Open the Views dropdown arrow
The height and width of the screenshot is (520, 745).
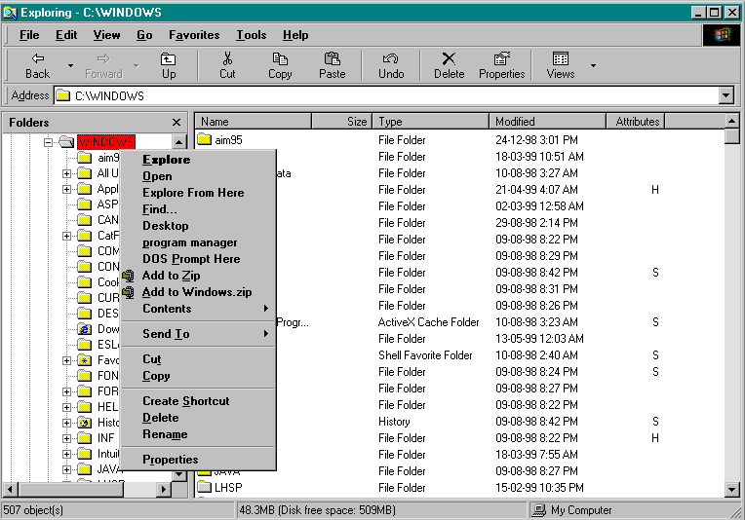click(593, 66)
